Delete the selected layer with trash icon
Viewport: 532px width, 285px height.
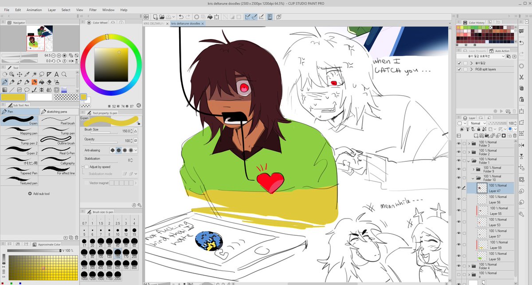click(x=515, y=136)
